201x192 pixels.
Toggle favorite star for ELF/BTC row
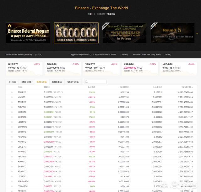point(12,107)
